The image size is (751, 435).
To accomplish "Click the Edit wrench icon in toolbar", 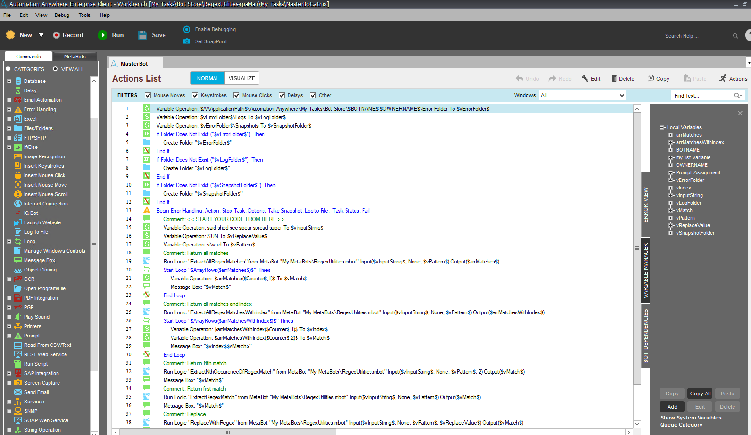I will tap(585, 78).
